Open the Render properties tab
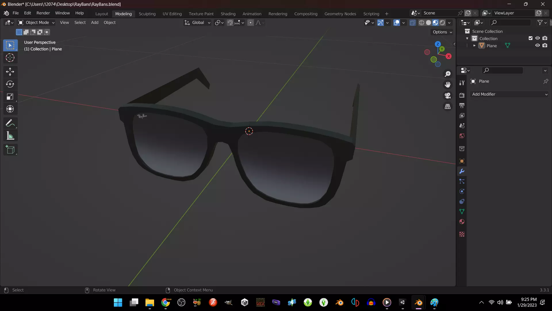The width and height of the screenshot is (552, 311). pyautogui.click(x=462, y=95)
